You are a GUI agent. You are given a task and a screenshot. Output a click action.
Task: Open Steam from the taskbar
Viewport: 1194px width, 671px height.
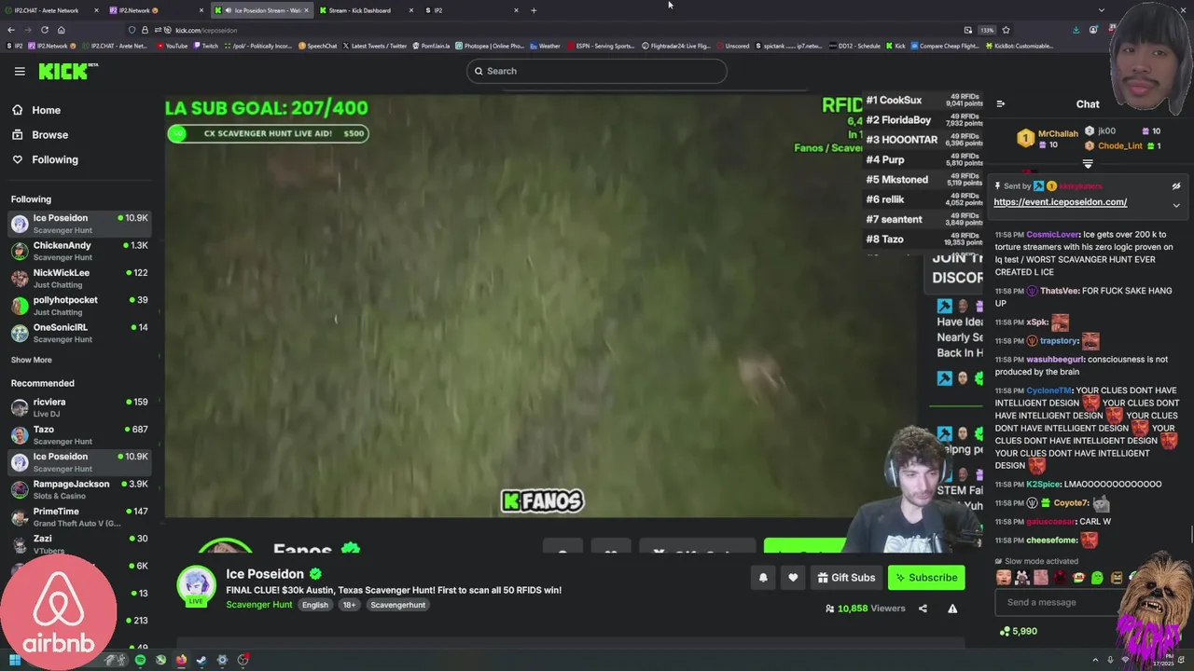[x=201, y=660]
